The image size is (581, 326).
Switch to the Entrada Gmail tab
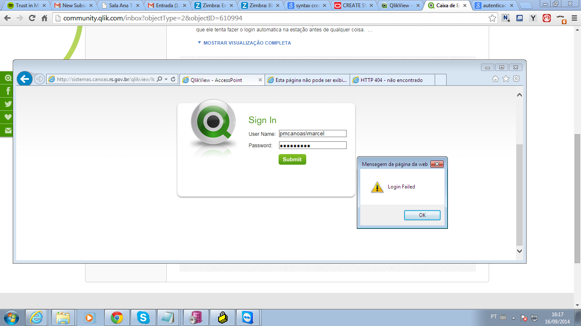(x=167, y=6)
